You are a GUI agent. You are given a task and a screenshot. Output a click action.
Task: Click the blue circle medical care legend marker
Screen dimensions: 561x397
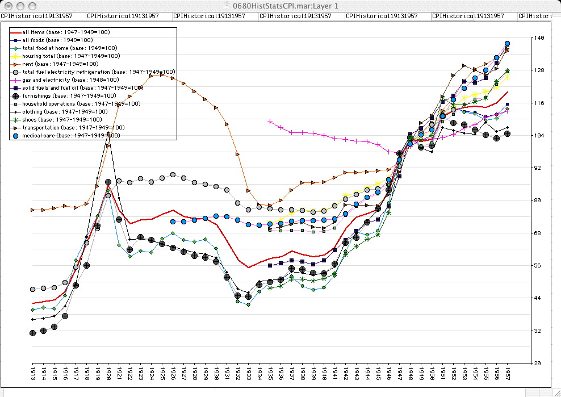click(x=15, y=136)
